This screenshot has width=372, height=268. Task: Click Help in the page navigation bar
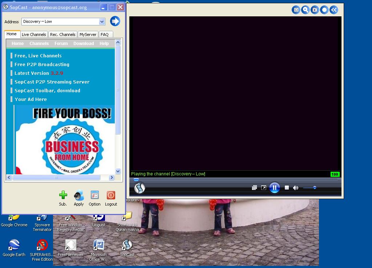pyautogui.click(x=104, y=44)
